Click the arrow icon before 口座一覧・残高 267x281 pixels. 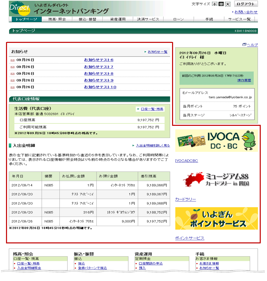(138, 109)
